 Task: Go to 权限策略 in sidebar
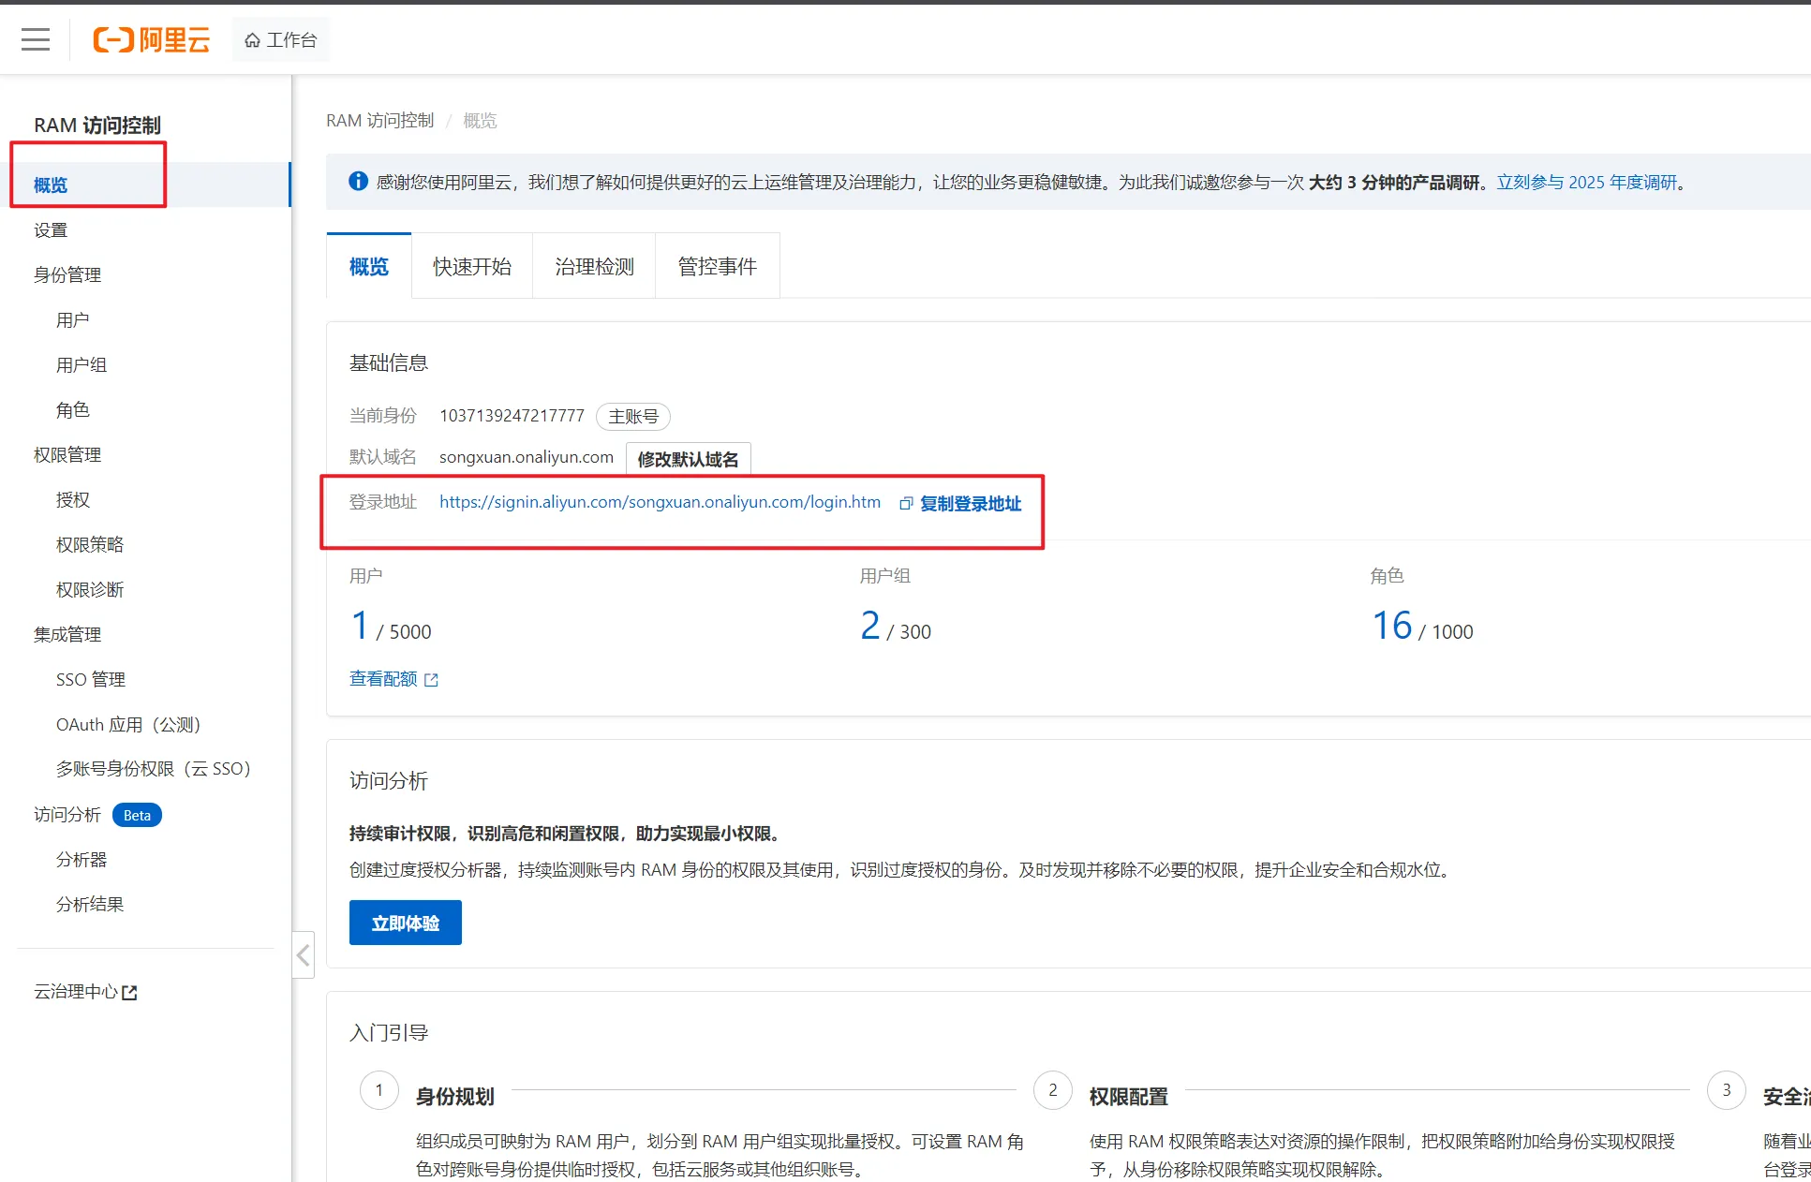pos(89,545)
